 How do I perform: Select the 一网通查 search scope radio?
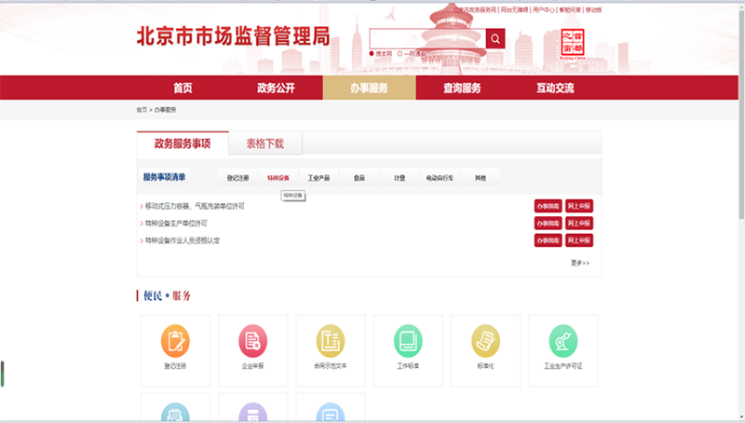click(400, 54)
